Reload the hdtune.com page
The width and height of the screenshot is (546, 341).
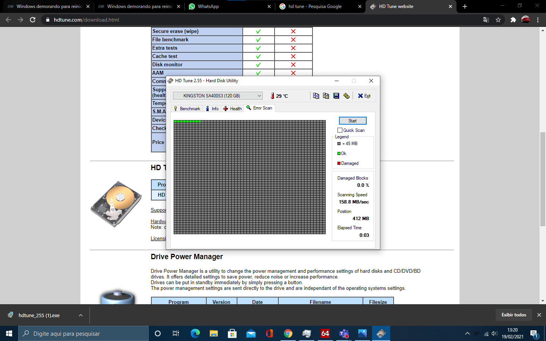(x=33, y=20)
